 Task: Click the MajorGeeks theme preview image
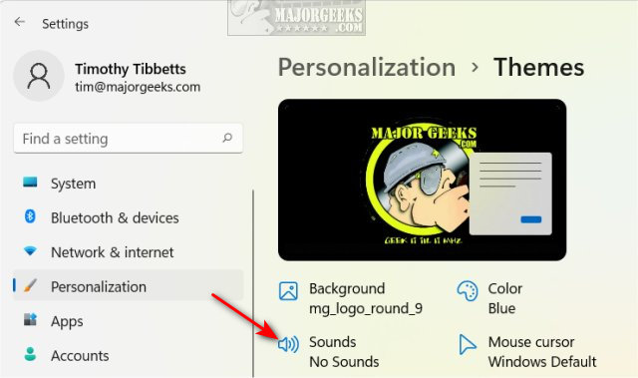[x=422, y=180]
